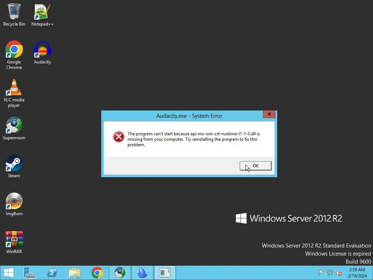Select the Recycle Bin desktop icon

(14, 15)
